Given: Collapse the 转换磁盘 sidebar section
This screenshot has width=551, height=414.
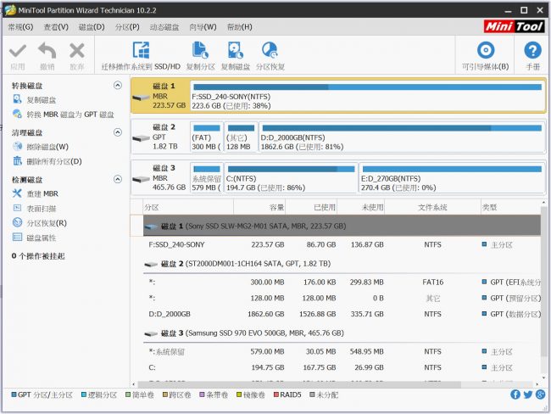Looking at the screenshot, I should tap(117, 86).
